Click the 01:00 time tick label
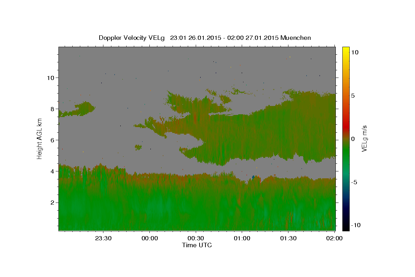Viewport: 415px width, 277px height. click(x=242, y=238)
